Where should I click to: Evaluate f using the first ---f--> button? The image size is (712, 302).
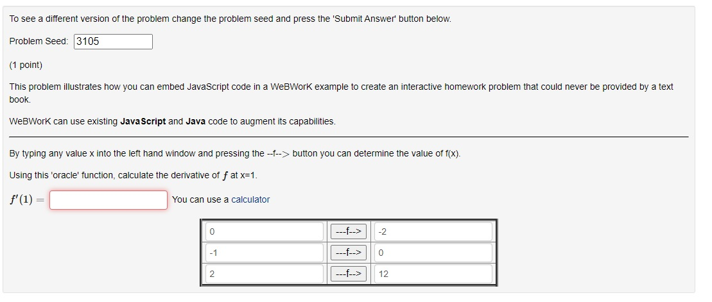348,231
